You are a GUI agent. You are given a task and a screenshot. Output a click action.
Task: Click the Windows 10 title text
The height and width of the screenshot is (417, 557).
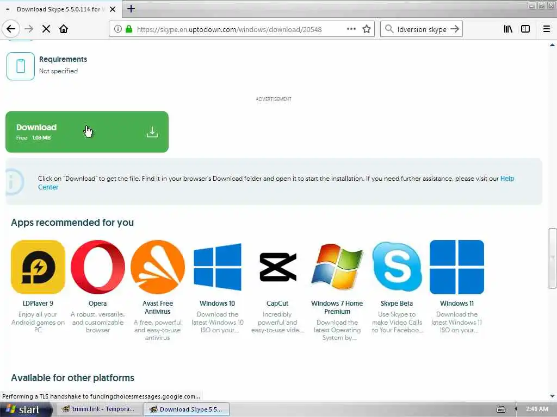point(218,304)
